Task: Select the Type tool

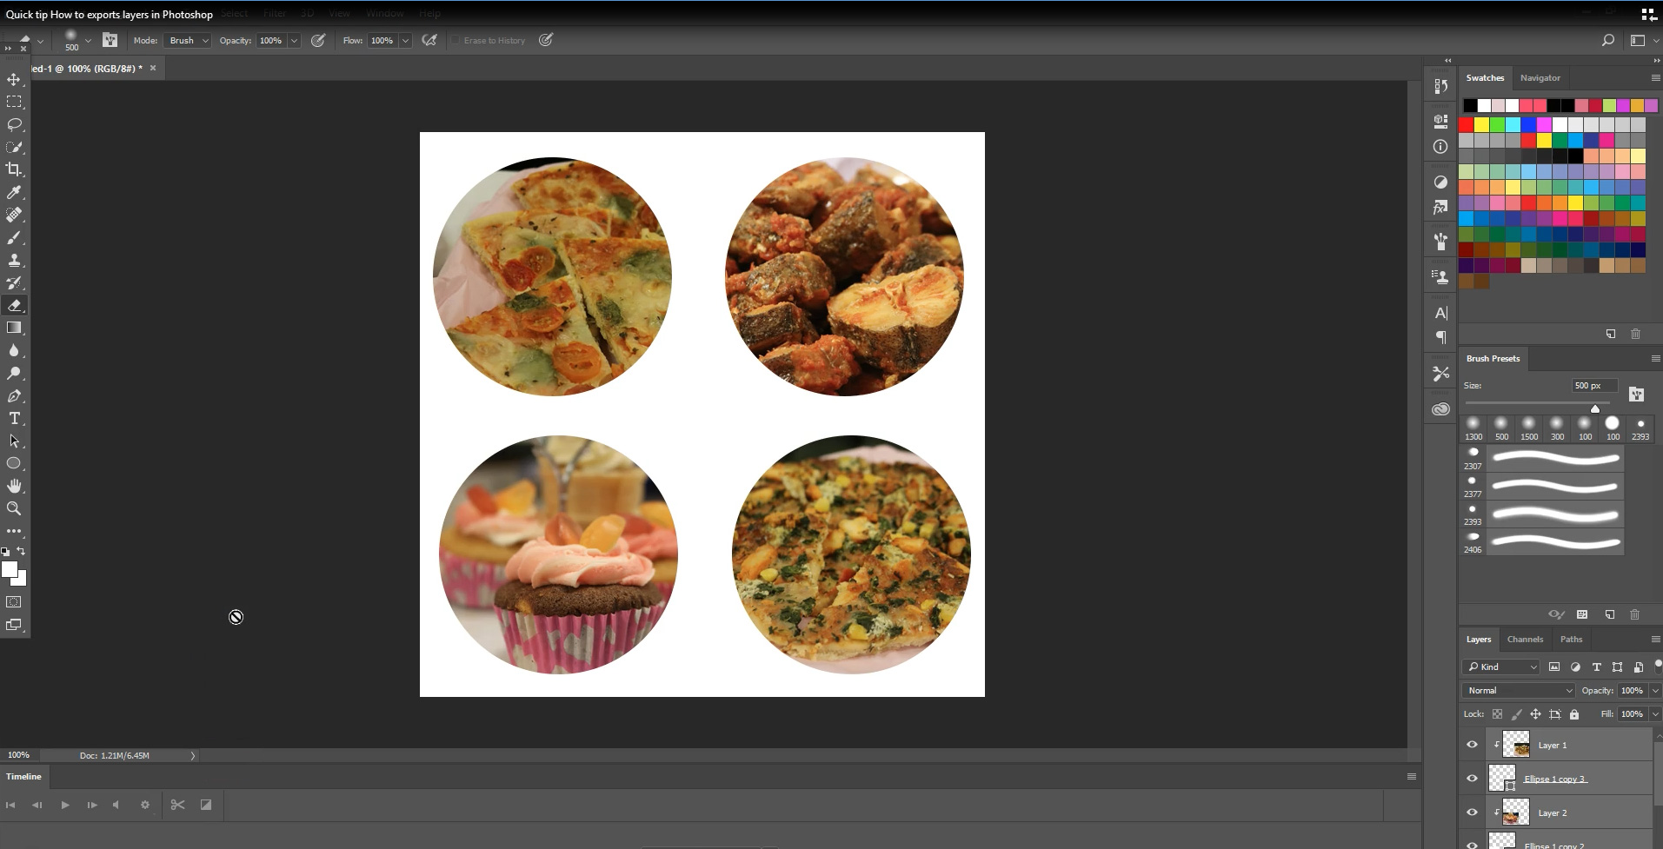Action: [14, 418]
